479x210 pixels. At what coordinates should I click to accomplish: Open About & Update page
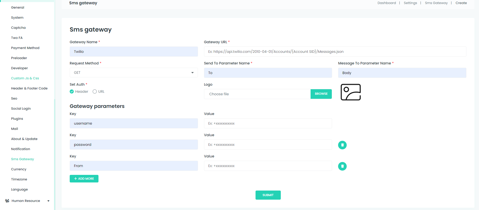point(24,139)
